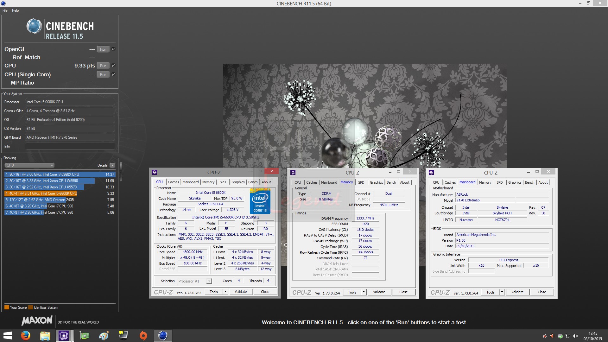Image resolution: width=608 pixels, height=342 pixels.
Task: Click the Cinebench taskbar icon
Action: [163, 335]
